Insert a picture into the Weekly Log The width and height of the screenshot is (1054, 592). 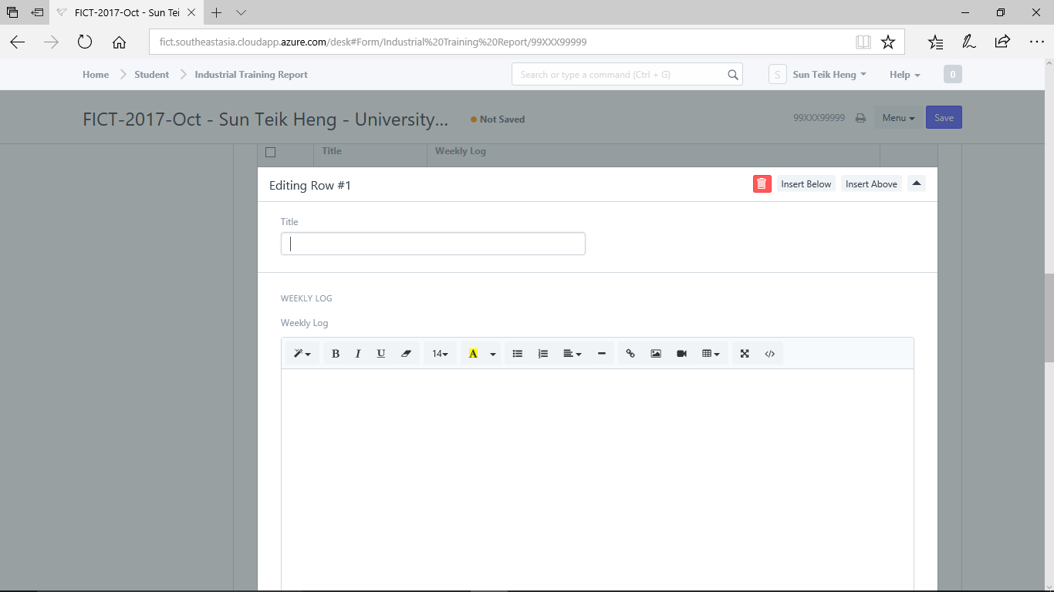pyautogui.click(x=656, y=354)
